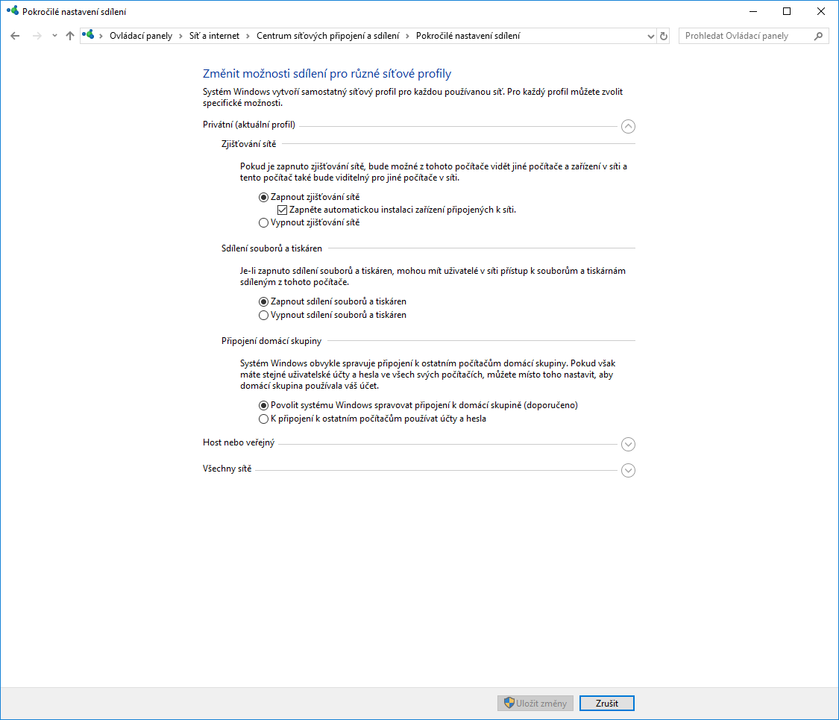Click the window title bar app icon
This screenshot has height=720, width=839.
(x=13, y=10)
